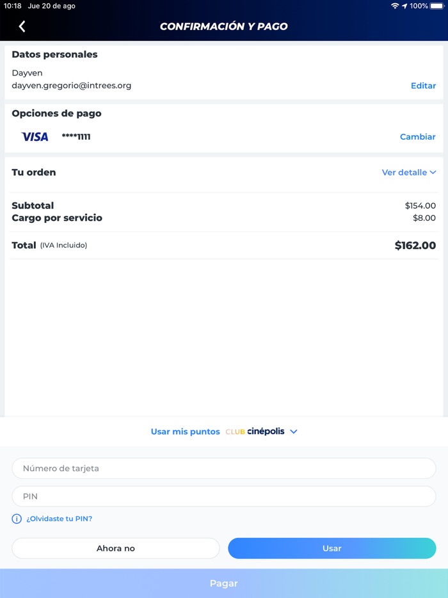Collapse the Usar mis puntos chevron
The width and height of the screenshot is (448, 598).
[x=294, y=432]
